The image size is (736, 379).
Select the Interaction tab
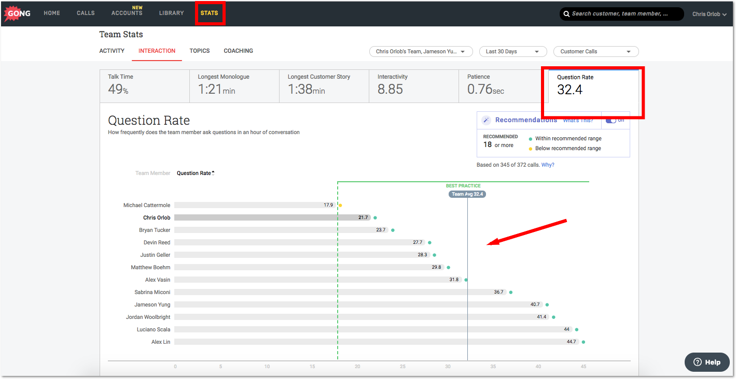[x=157, y=51]
